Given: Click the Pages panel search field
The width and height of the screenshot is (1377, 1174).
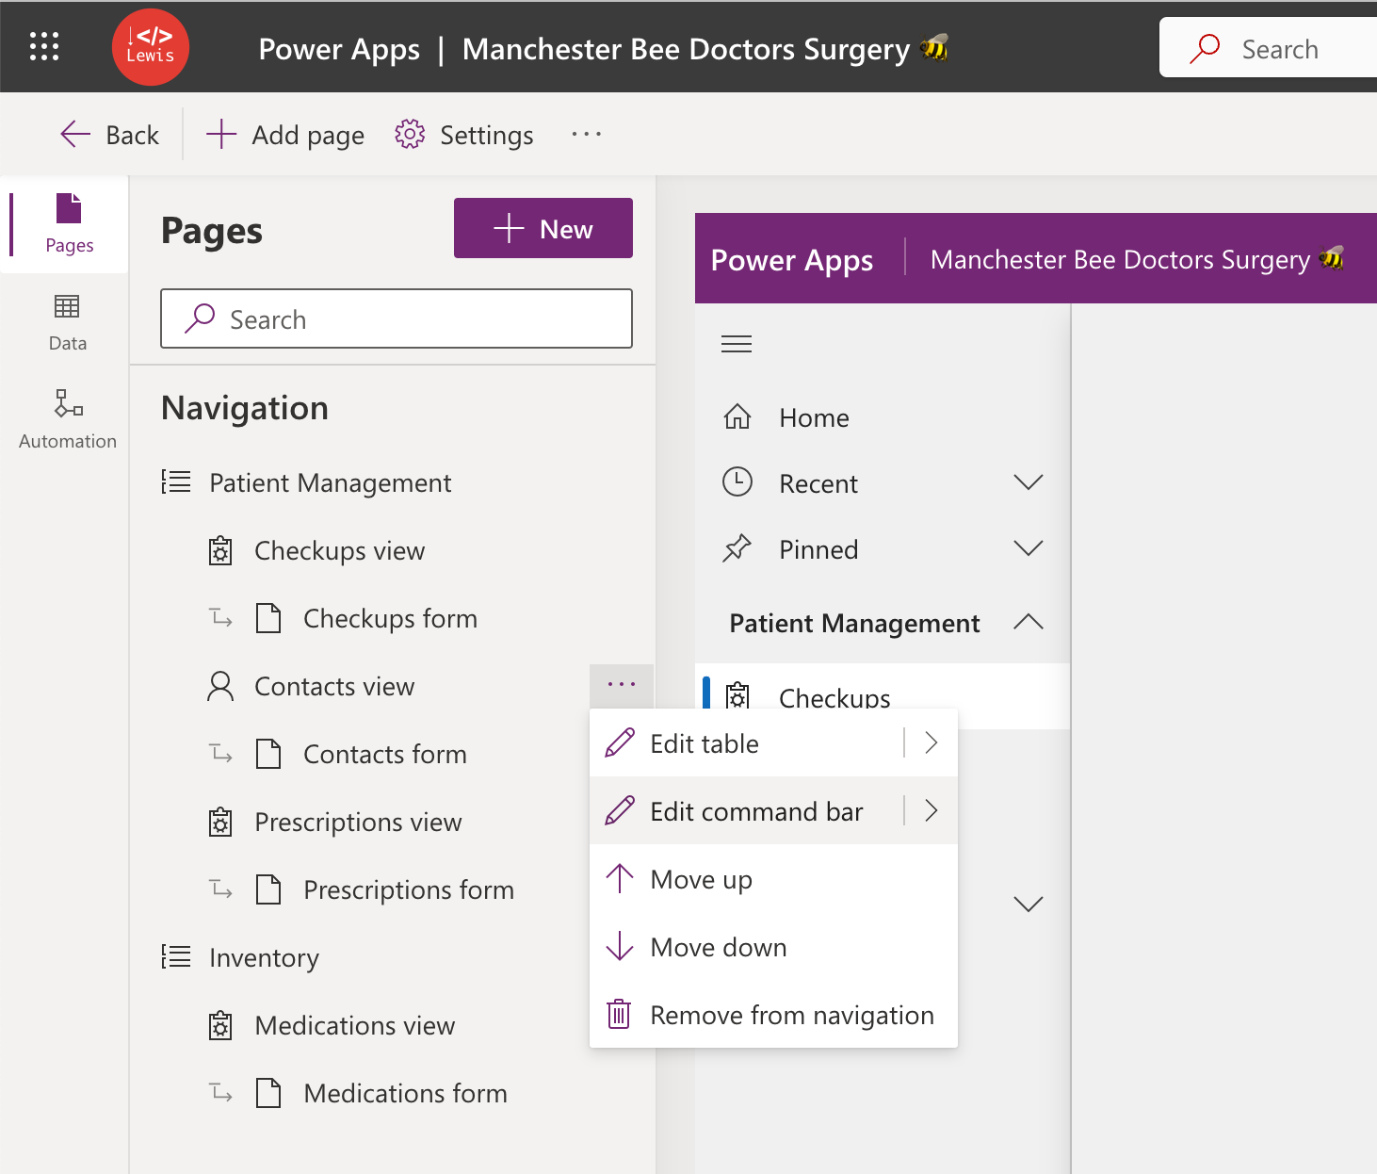Looking at the screenshot, I should [x=397, y=318].
